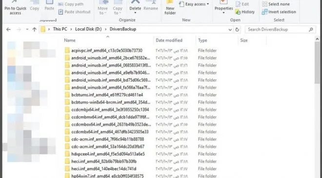The height and width of the screenshot is (178, 322).
Task: Click Pin to Quick access
Action: pos(15,8)
